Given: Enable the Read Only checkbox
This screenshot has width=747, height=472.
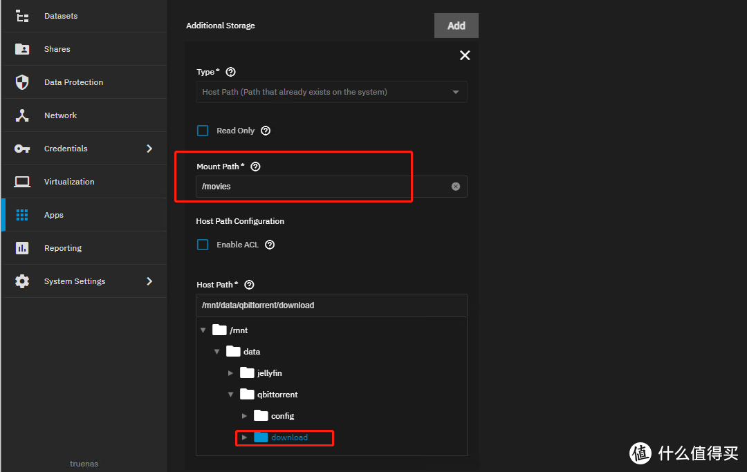Looking at the screenshot, I should [x=203, y=131].
